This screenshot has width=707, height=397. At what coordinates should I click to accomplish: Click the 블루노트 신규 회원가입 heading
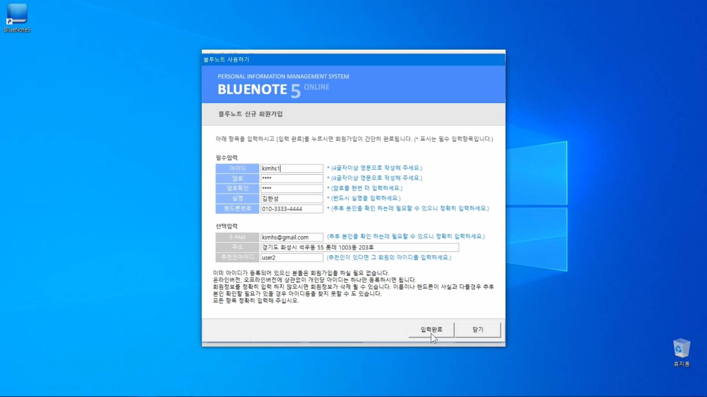tap(251, 114)
